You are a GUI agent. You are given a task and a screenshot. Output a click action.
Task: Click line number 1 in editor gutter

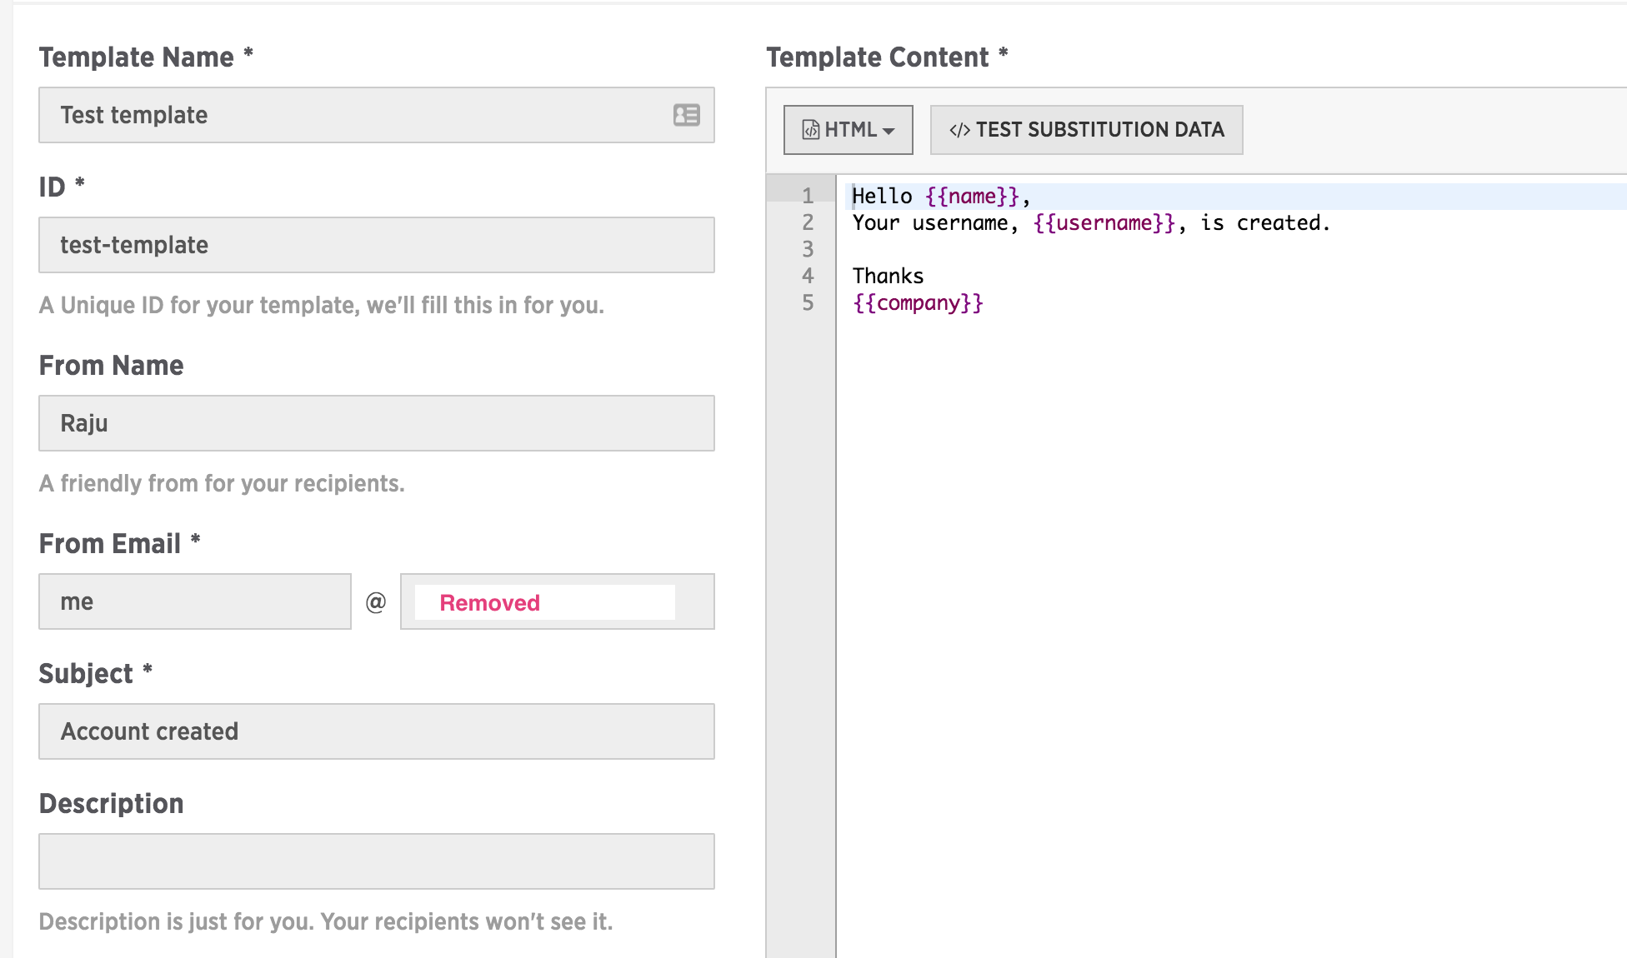coord(807,196)
